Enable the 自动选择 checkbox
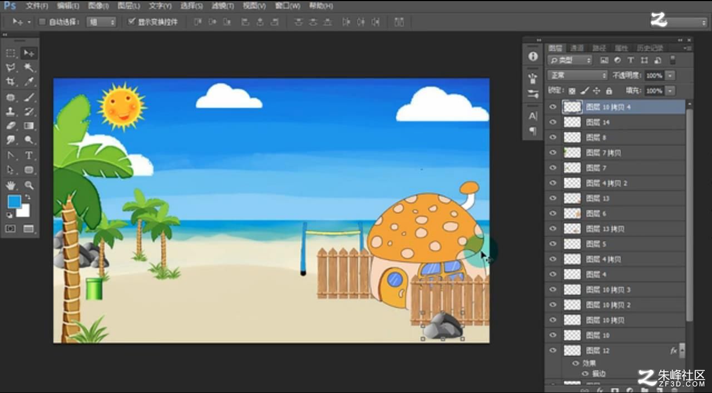Image resolution: width=712 pixels, height=393 pixels. pyautogui.click(x=42, y=22)
